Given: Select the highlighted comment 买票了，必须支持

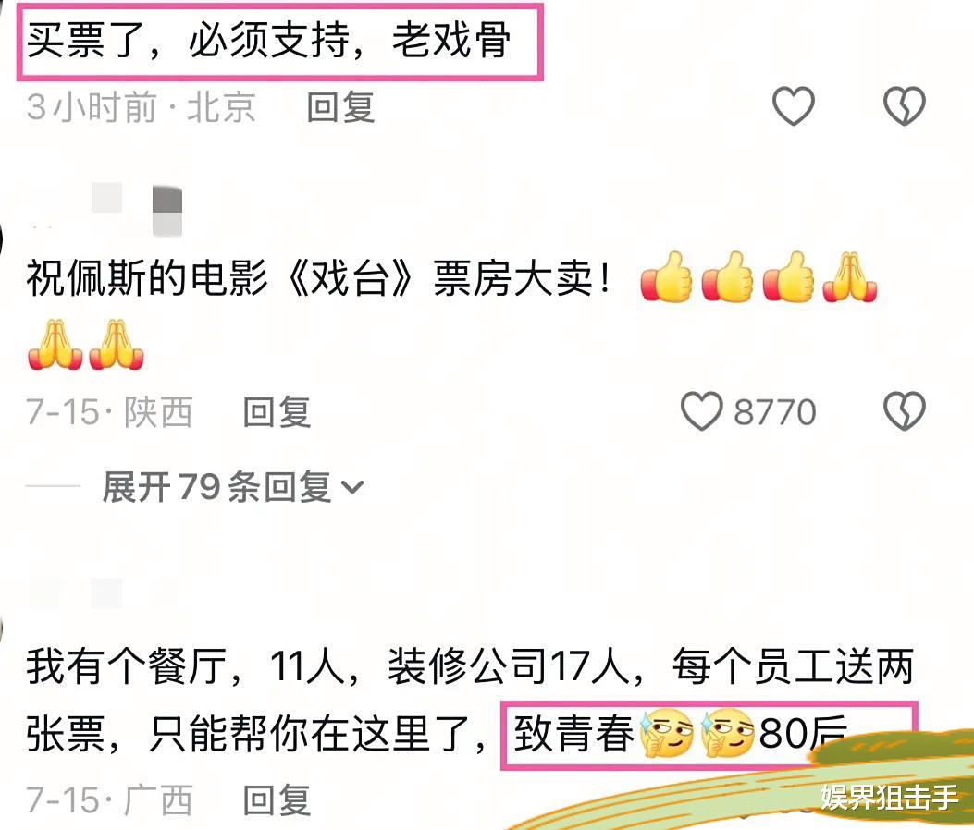Looking at the screenshot, I should click(x=279, y=42).
